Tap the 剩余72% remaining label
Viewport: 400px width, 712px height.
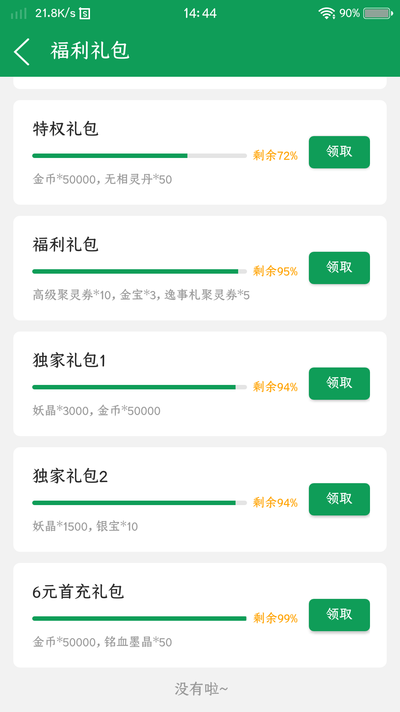pos(275,155)
